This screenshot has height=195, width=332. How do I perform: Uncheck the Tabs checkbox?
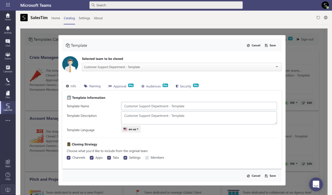click(x=109, y=158)
